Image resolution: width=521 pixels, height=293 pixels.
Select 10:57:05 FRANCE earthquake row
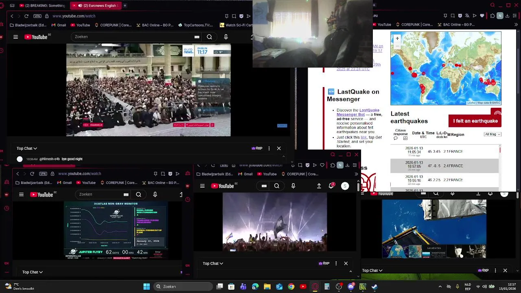[444, 166]
